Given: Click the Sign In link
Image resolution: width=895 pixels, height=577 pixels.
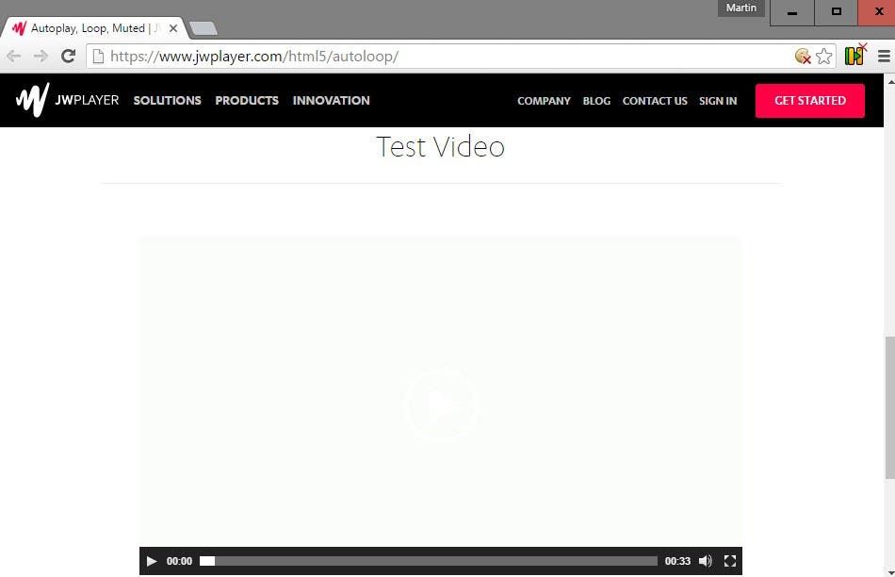Looking at the screenshot, I should point(718,101).
